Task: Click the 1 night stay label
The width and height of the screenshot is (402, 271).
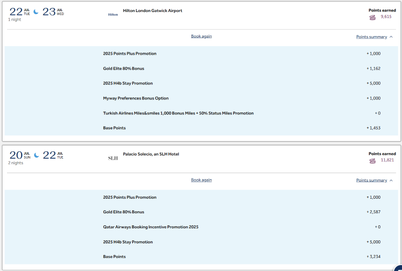Action: [15, 20]
